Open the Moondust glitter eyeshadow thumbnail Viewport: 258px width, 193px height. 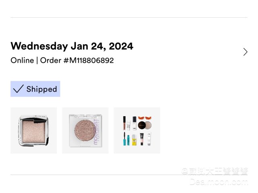click(85, 130)
